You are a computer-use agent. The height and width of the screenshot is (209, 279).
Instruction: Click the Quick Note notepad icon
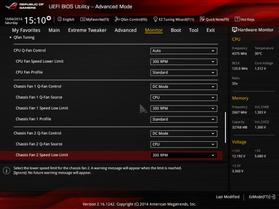tap(202, 19)
